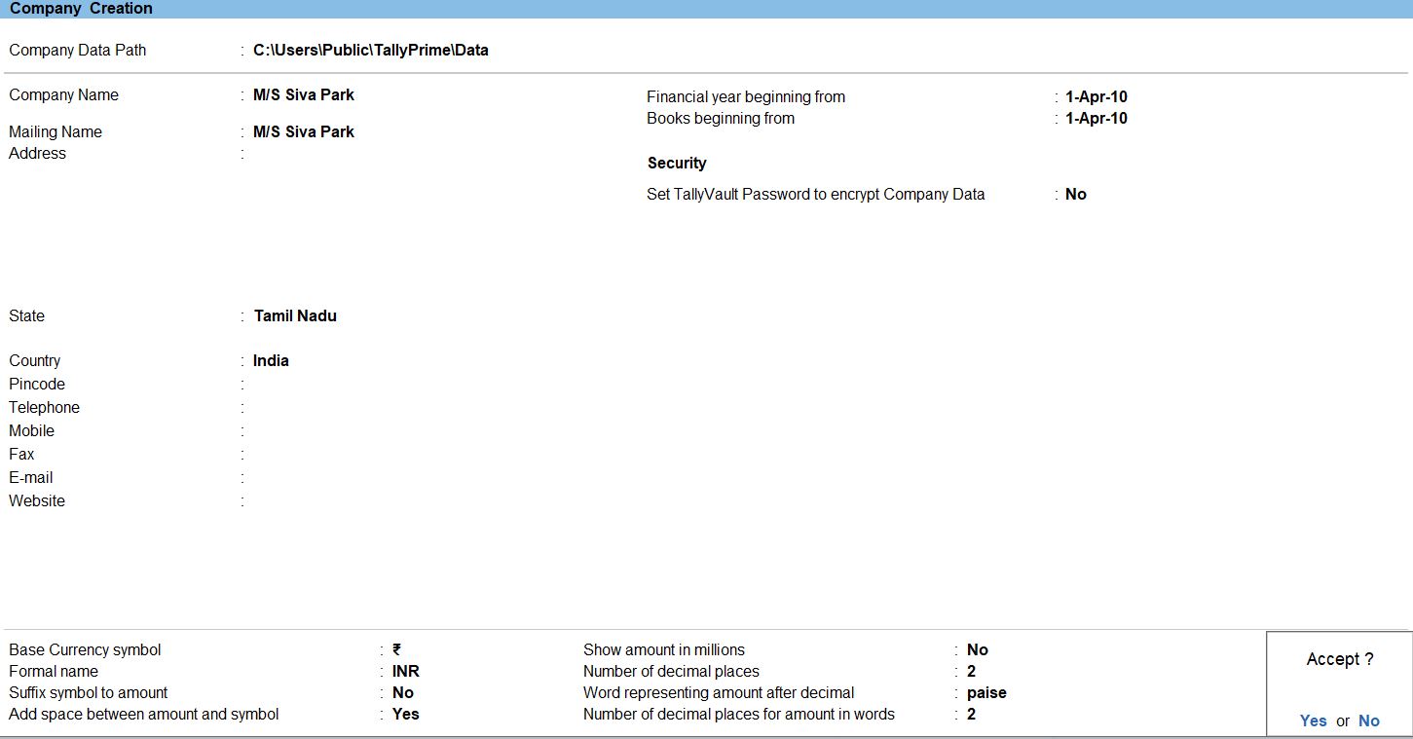Screen dimensions: 1413x739
Task: Toggle Add space between amount and symbol
Action: 405,715
